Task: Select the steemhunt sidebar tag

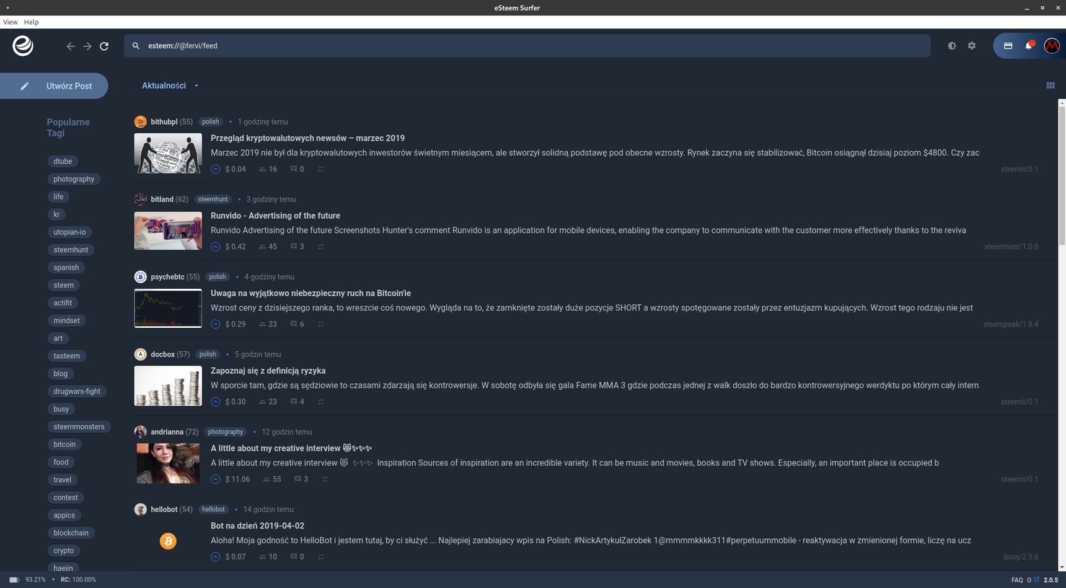Action: coord(71,250)
